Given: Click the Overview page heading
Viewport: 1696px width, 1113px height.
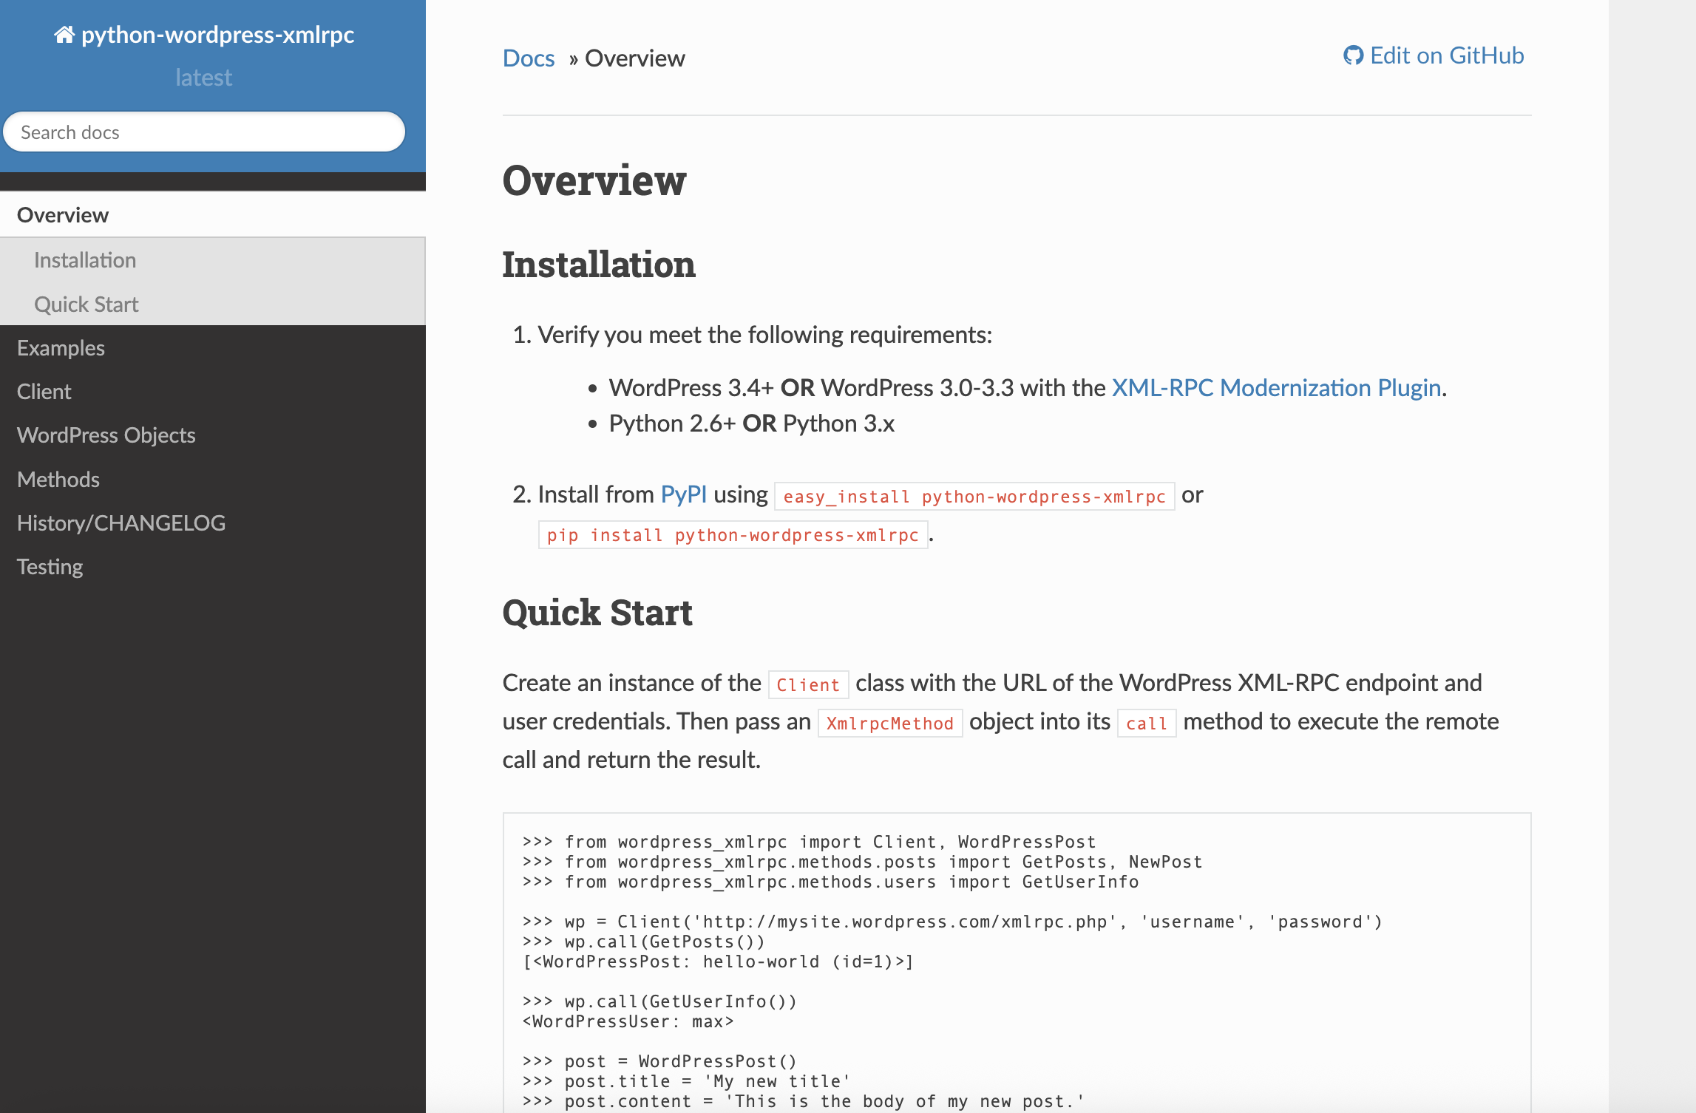Looking at the screenshot, I should (x=594, y=180).
